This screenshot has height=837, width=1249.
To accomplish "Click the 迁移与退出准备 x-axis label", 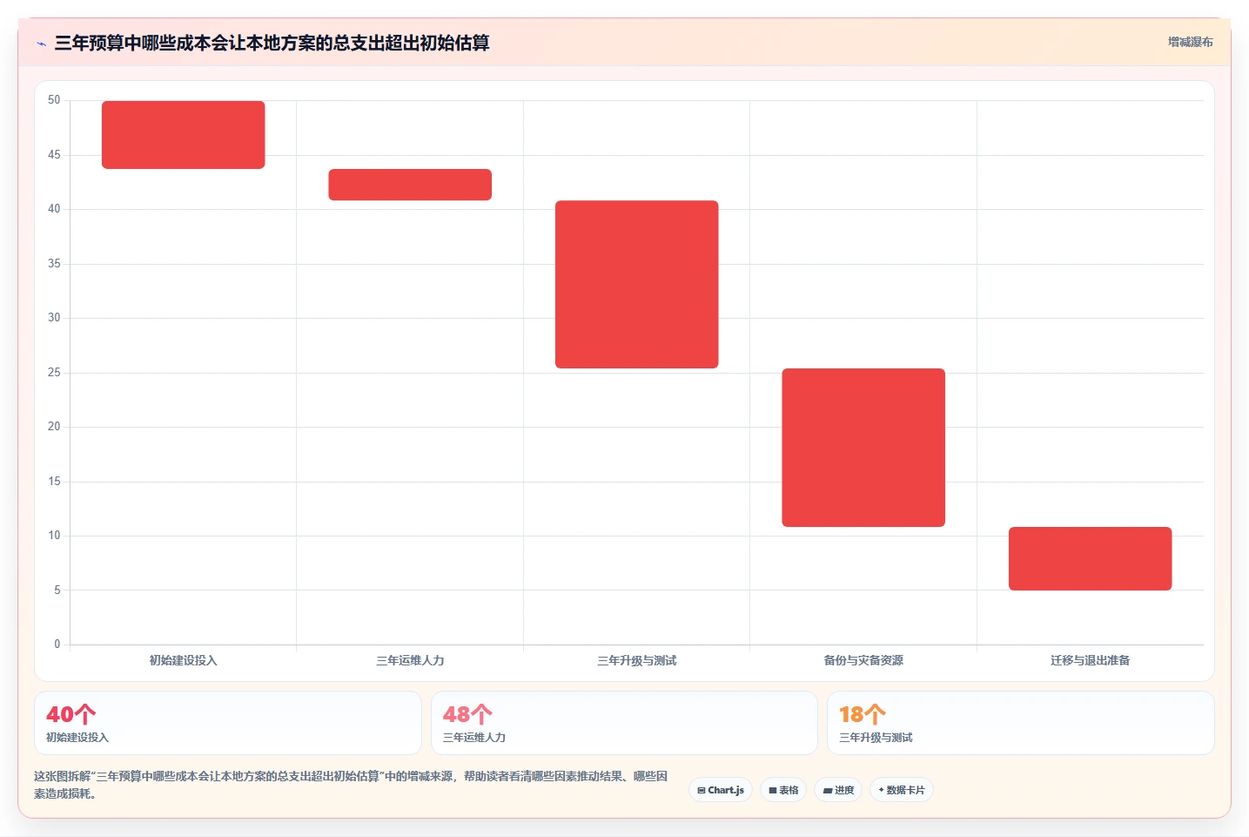I will [1091, 660].
